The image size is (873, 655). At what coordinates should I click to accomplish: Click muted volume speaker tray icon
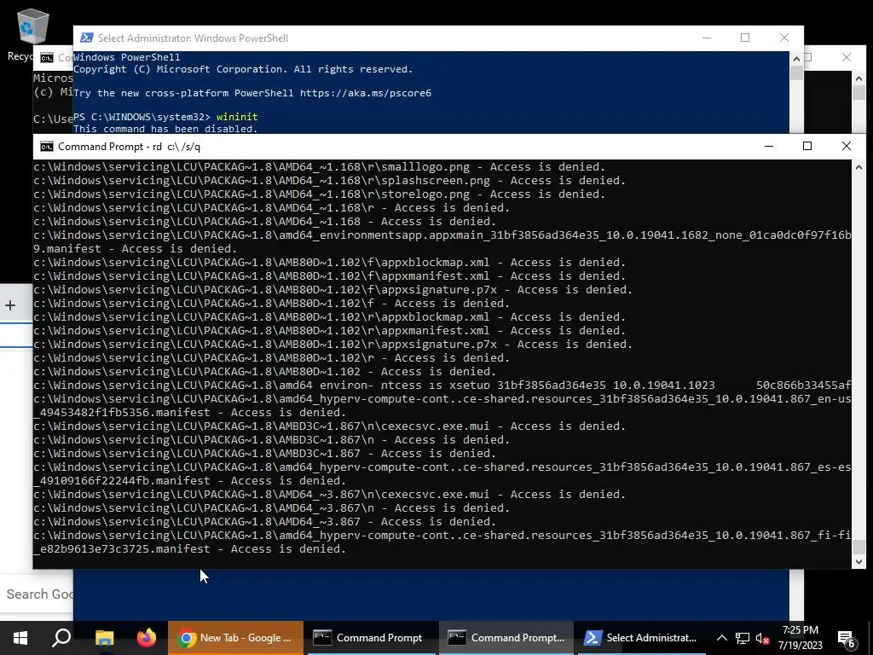(x=763, y=638)
